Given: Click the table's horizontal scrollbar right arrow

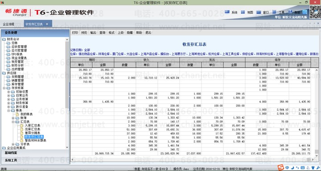Looking at the screenshot, I should [x=313, y=159].
